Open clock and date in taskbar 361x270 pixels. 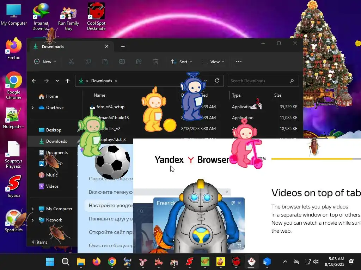click(x=335, y=262)
